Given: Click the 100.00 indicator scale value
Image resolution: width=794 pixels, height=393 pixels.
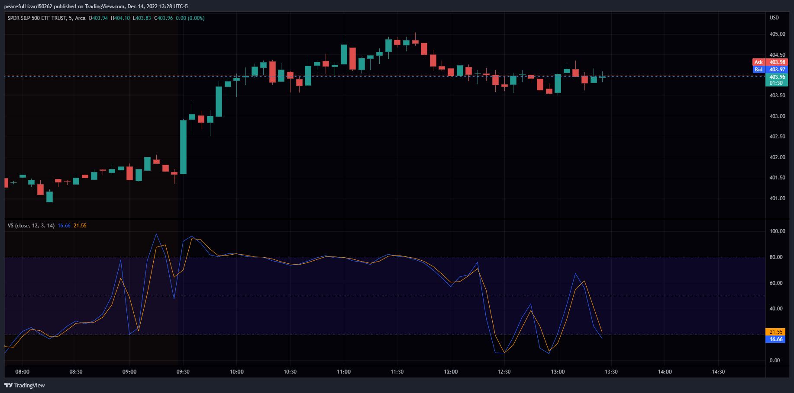Looking at the screenshot, I should click(777, 231).
